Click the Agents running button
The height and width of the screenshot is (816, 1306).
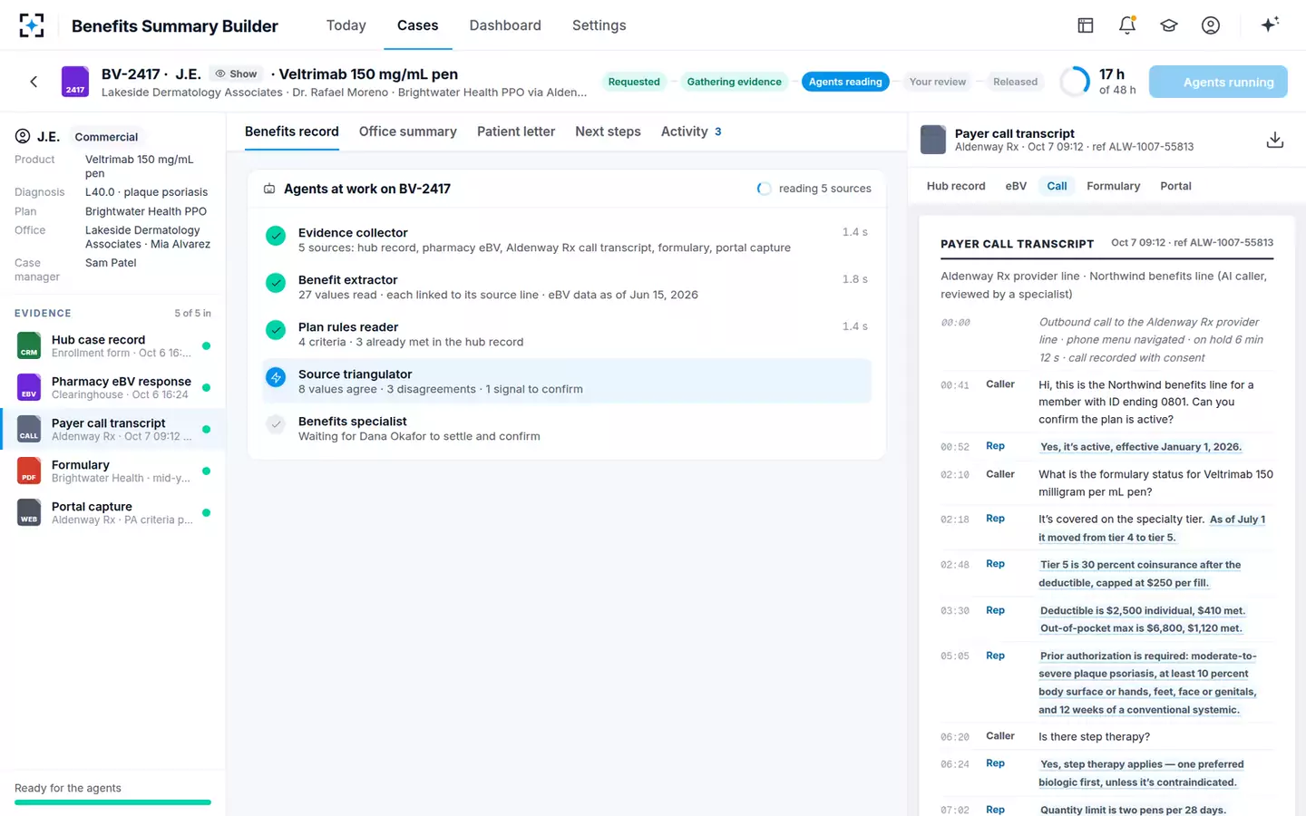(1218, 82)
